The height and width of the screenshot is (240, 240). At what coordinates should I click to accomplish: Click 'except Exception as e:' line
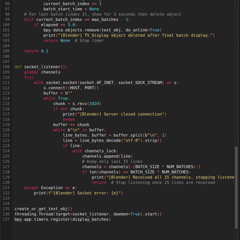(51, 188)
